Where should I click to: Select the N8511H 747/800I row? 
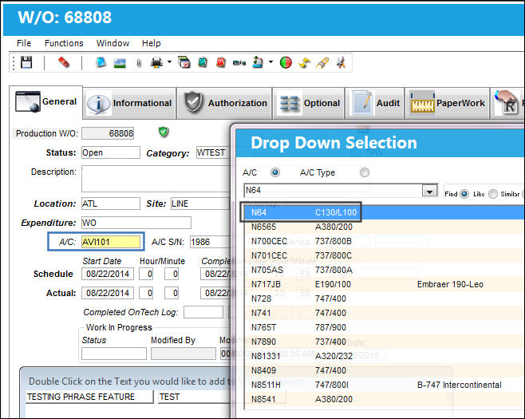pos(384,385)
